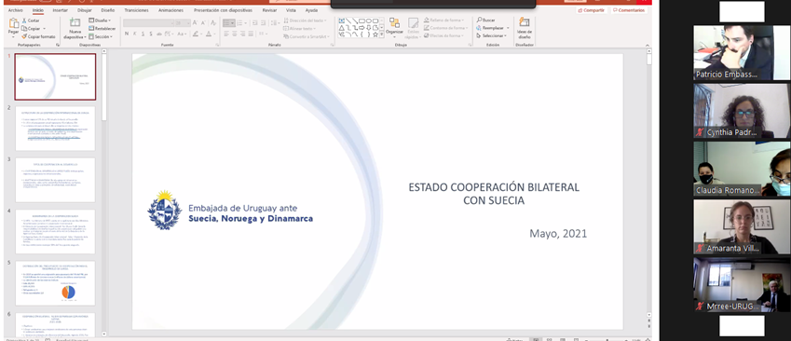
Task: Click Reemplazar in Edición group
Action: [x=492, y=28]
